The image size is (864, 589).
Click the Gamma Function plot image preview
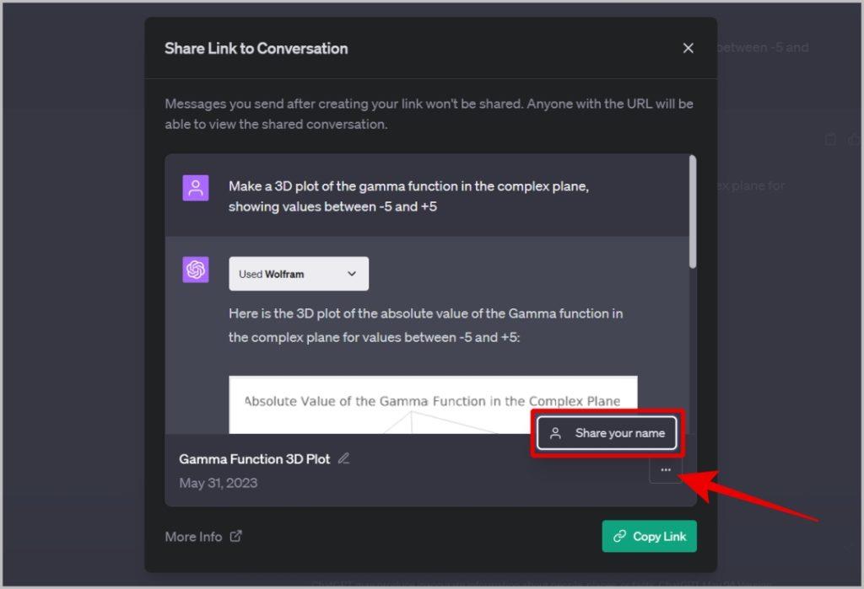(433, 404)
